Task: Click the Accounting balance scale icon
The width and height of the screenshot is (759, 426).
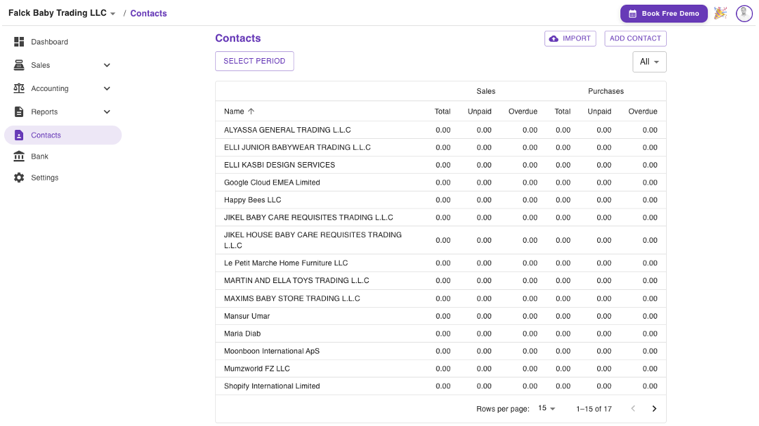Action: coord(19,89)
